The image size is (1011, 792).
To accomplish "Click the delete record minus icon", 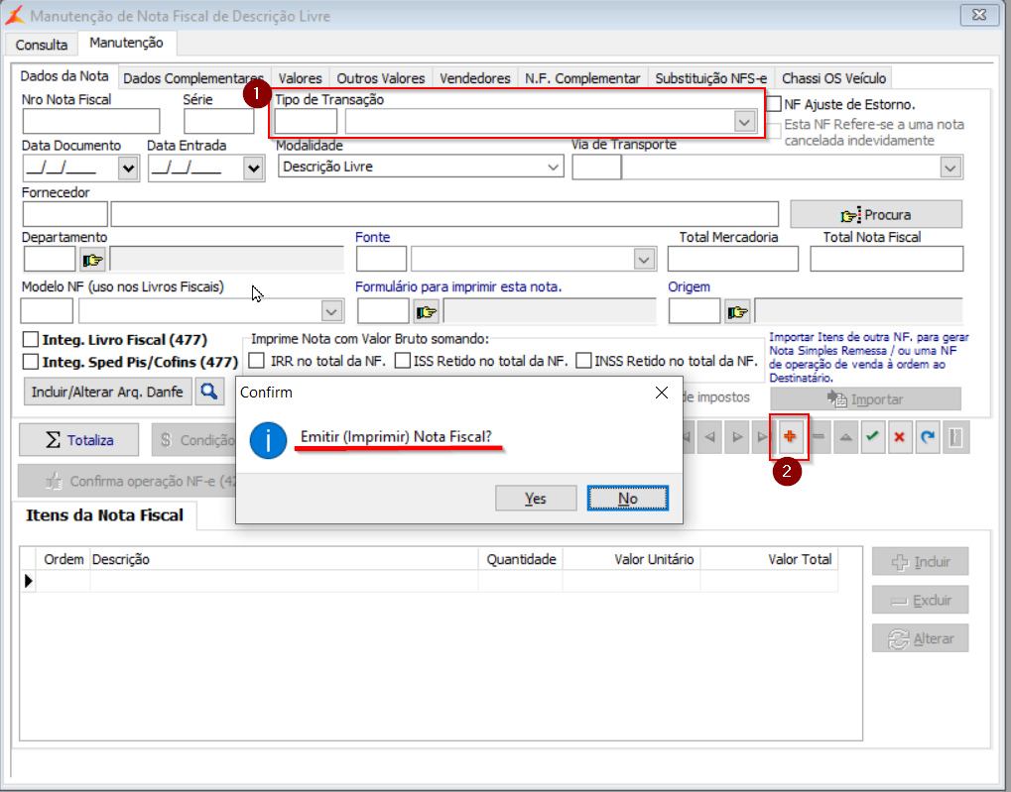I will click(819, 437).
